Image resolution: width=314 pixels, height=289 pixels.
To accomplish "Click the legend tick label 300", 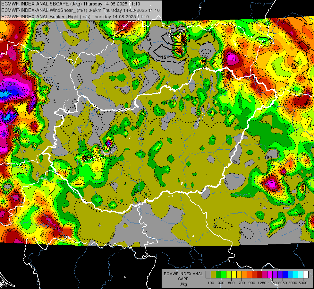I will click(221, 283).
